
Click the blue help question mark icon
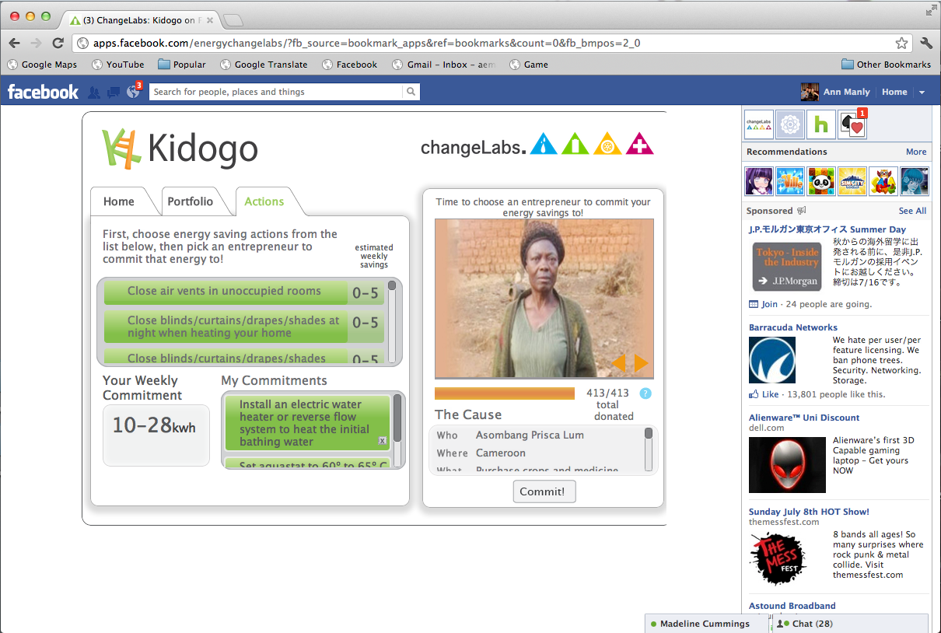point(645,393)
